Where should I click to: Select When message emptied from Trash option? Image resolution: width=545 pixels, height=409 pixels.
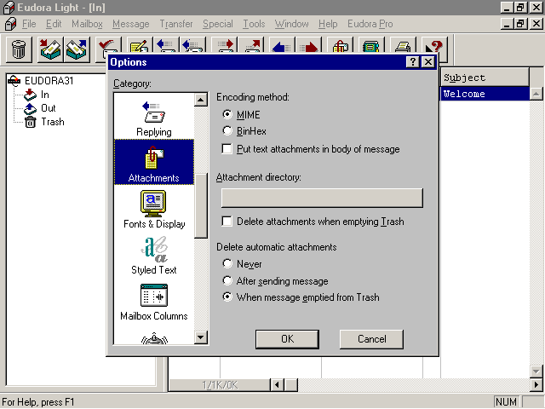(x=227, y=297)
